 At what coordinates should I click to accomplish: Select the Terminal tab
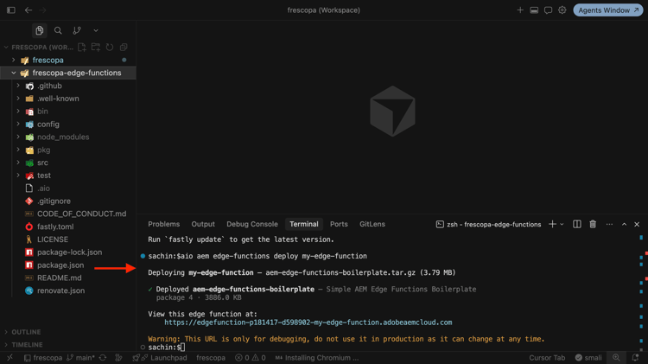pos(304,224)
